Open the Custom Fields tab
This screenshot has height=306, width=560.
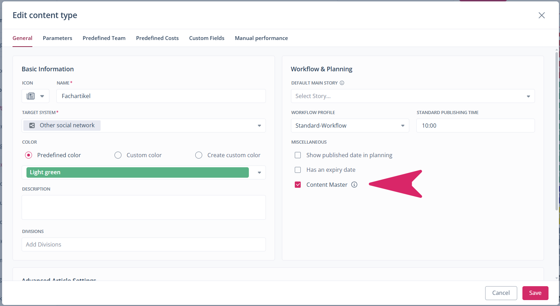pos(206,38)
